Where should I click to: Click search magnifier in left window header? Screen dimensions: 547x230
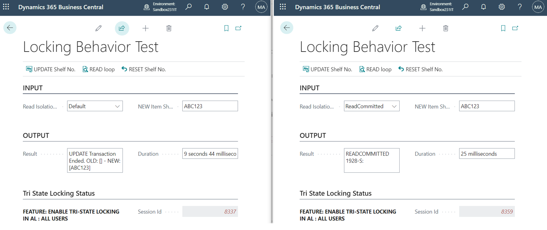click(189, 7)
